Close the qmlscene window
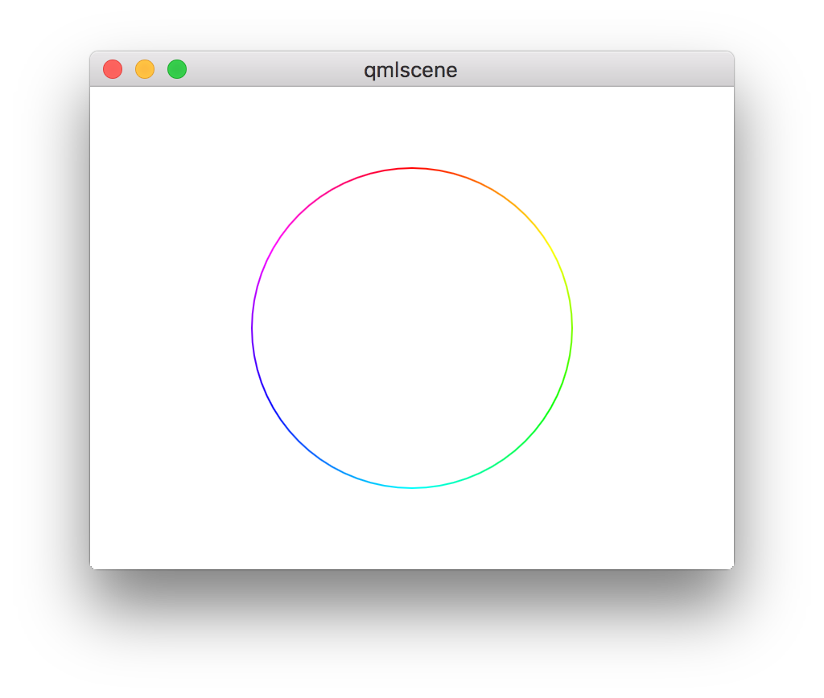Screen dimensions: 824x698 (113, 69)
